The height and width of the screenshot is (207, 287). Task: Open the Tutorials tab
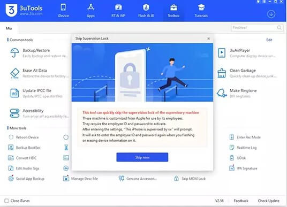coord(201,11)
